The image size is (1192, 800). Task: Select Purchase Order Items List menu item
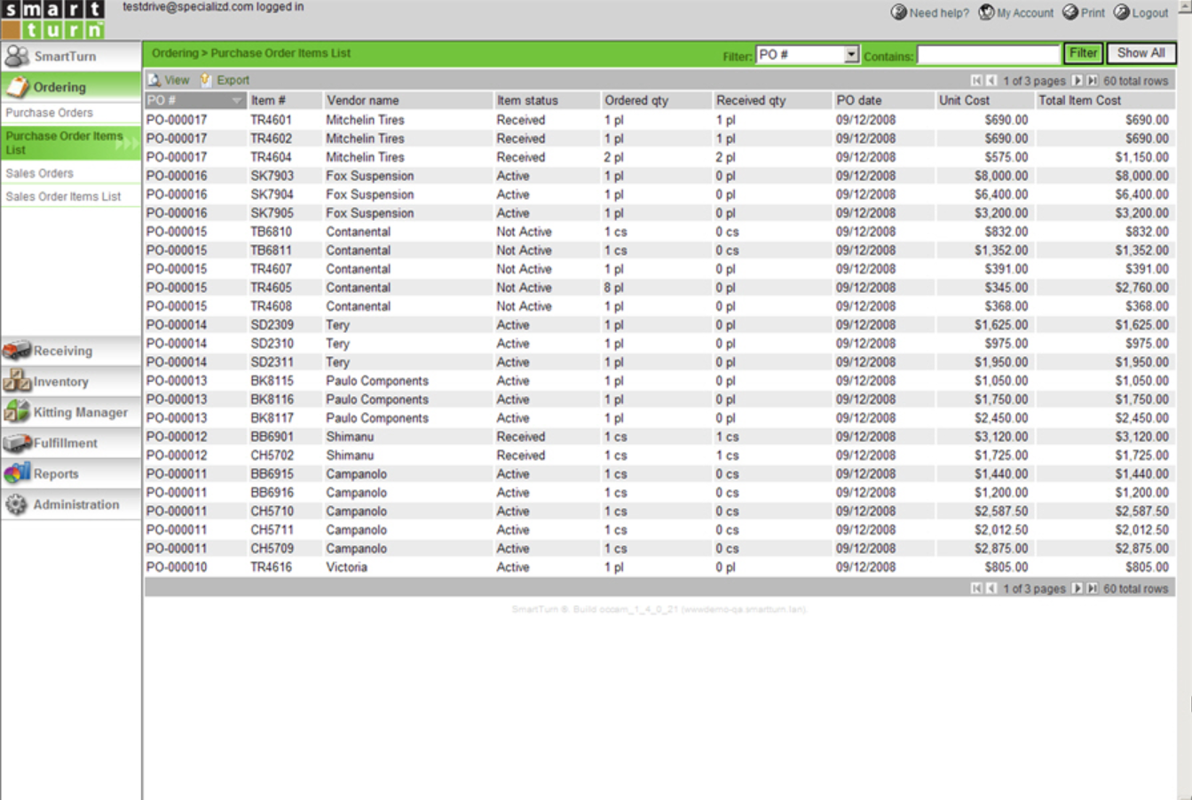pos(70,143)
